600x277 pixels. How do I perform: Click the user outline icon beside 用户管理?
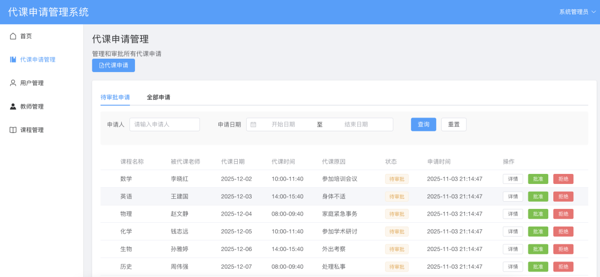pos(13,83)
